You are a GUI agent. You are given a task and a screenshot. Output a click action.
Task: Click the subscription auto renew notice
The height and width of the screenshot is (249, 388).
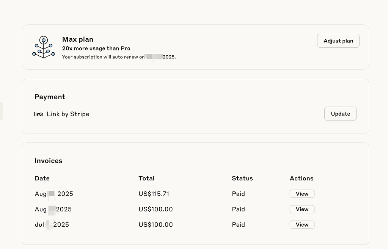pos(119,57)
